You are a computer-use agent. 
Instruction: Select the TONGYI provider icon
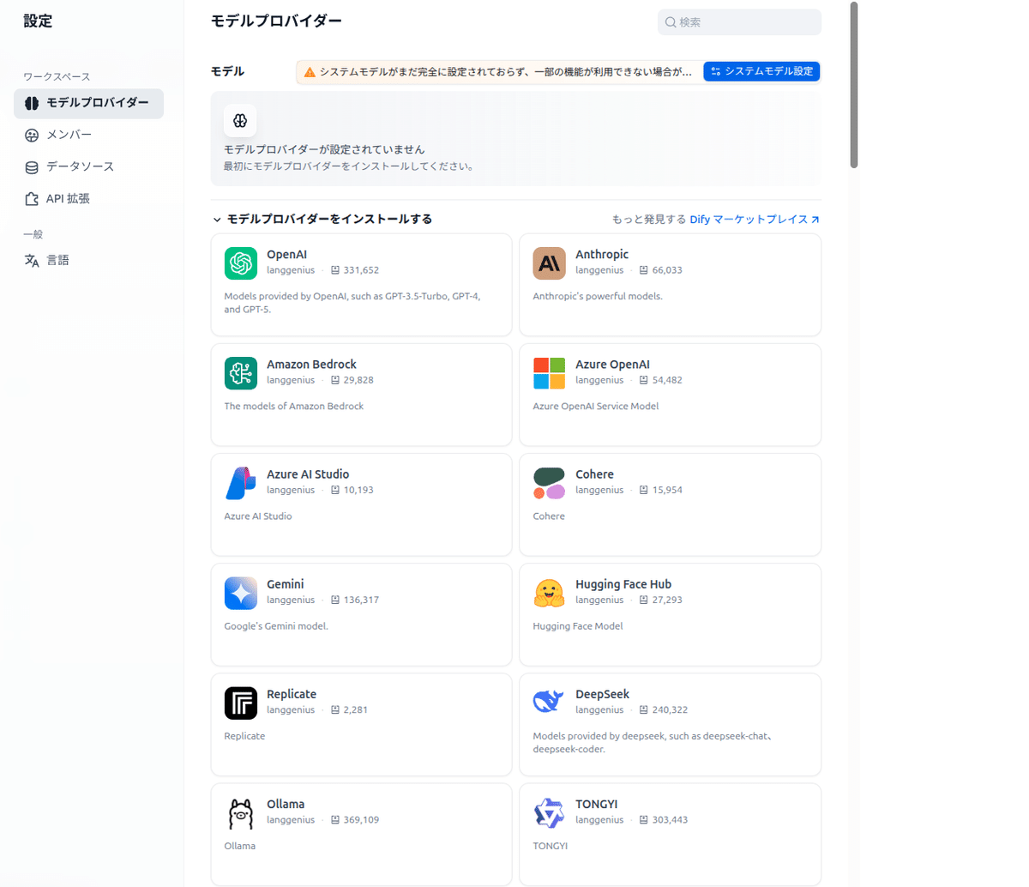point(549,813)
